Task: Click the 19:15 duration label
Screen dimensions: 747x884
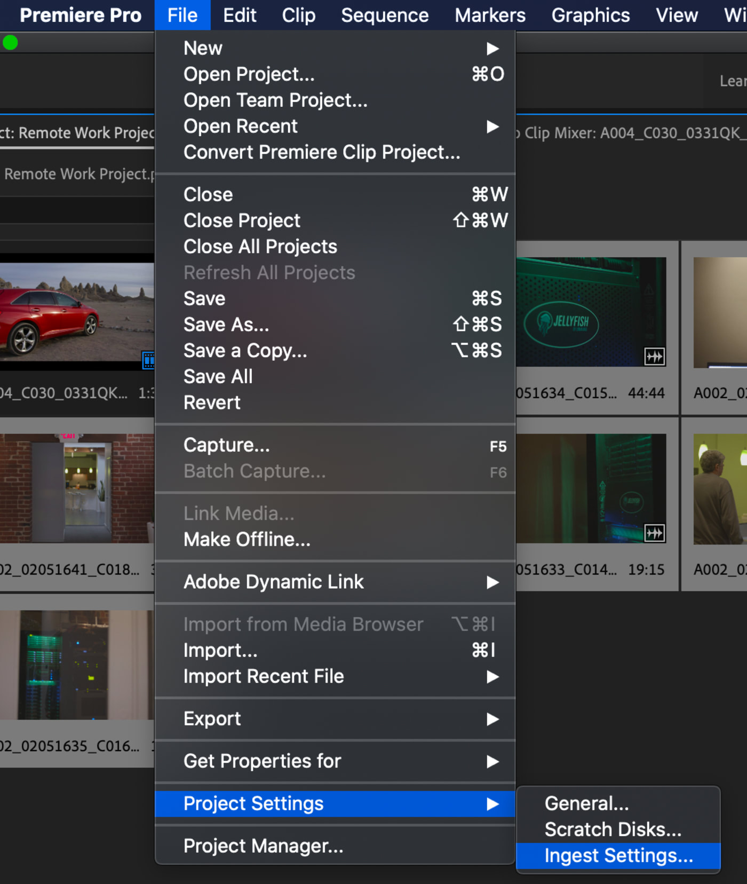Action: (x=646, y=570)
